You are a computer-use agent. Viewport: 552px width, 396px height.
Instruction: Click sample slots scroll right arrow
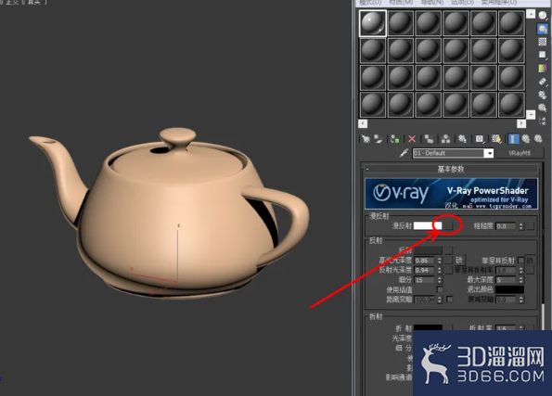click(521, 123)
